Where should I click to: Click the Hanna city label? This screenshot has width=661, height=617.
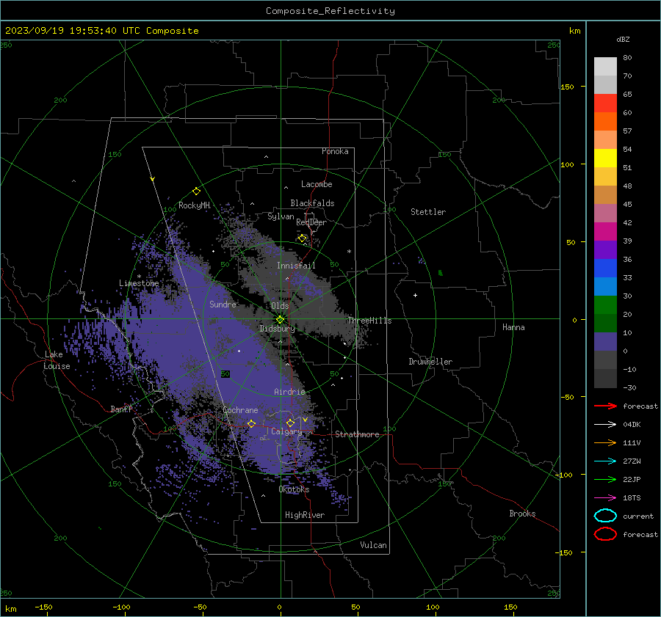coord(513,327)
